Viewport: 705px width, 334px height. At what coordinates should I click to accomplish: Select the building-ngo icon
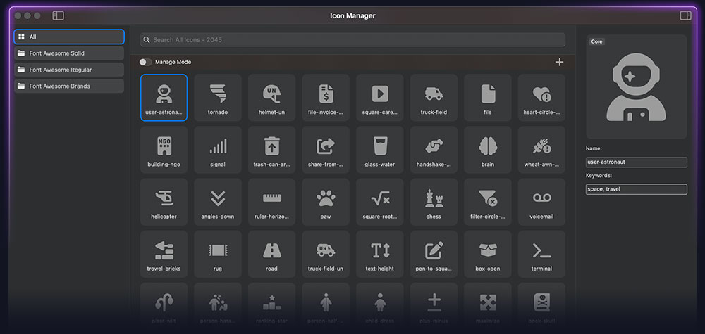point(164,150)
